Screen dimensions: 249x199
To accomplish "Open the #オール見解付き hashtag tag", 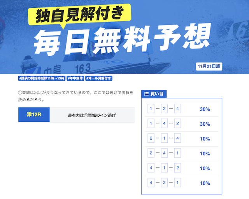I will 99,78.
